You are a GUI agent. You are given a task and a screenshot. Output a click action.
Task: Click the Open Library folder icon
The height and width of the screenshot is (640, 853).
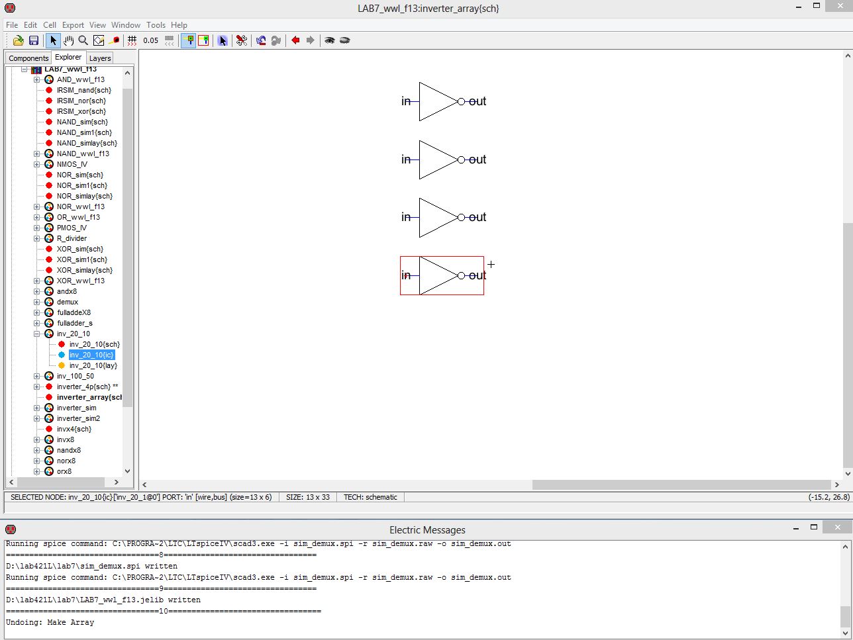click(19, 40)
